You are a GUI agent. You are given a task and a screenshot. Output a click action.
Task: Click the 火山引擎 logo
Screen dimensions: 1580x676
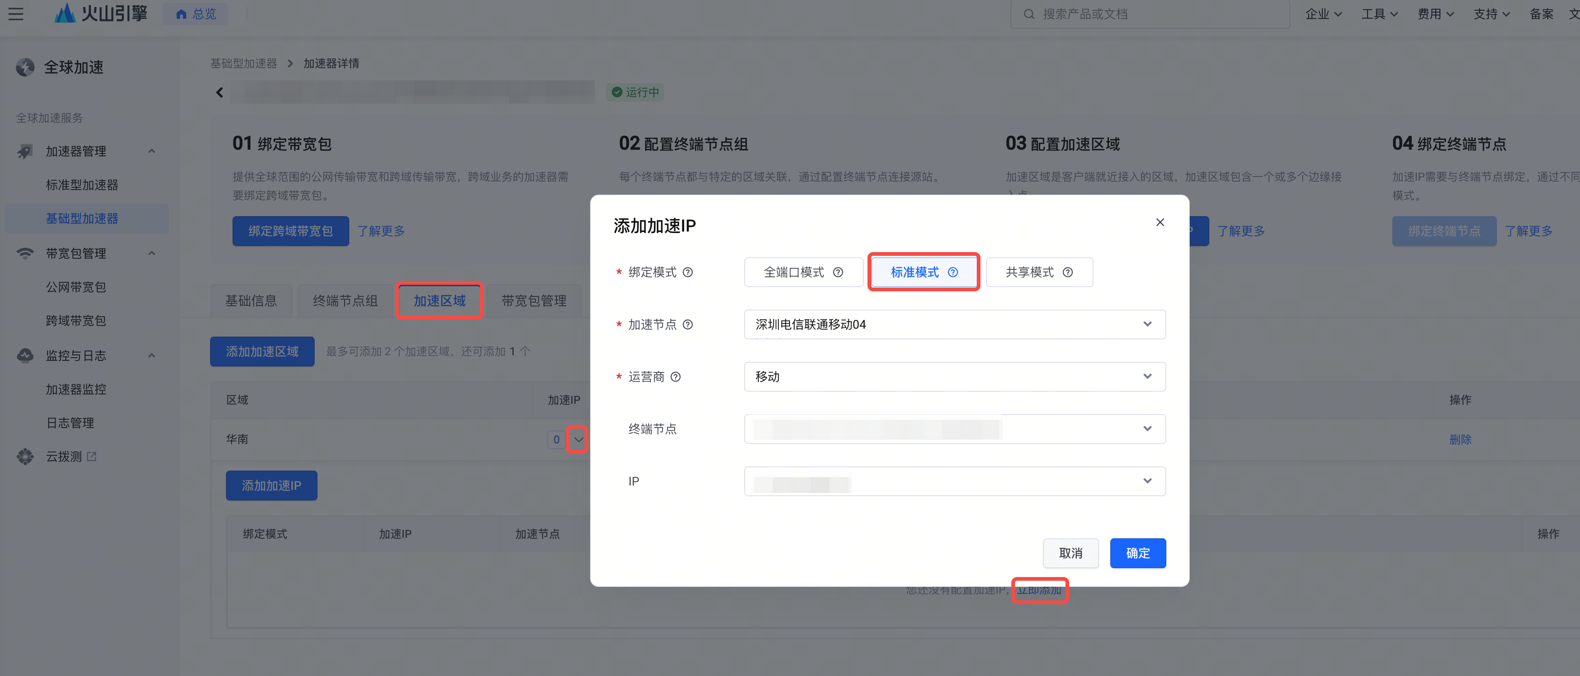[100, 14]
